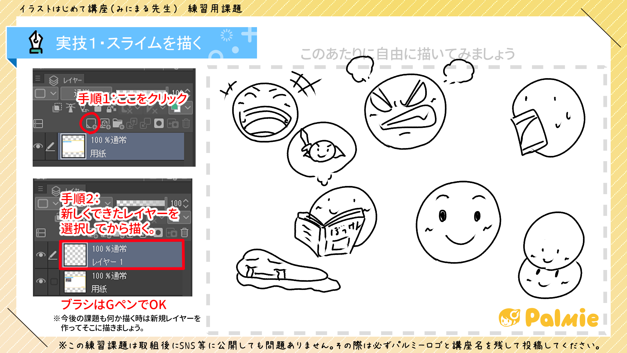Click the opacity slider in step 2 panel
The height and width of the screenshot is (353, 627).
[141, 203]
